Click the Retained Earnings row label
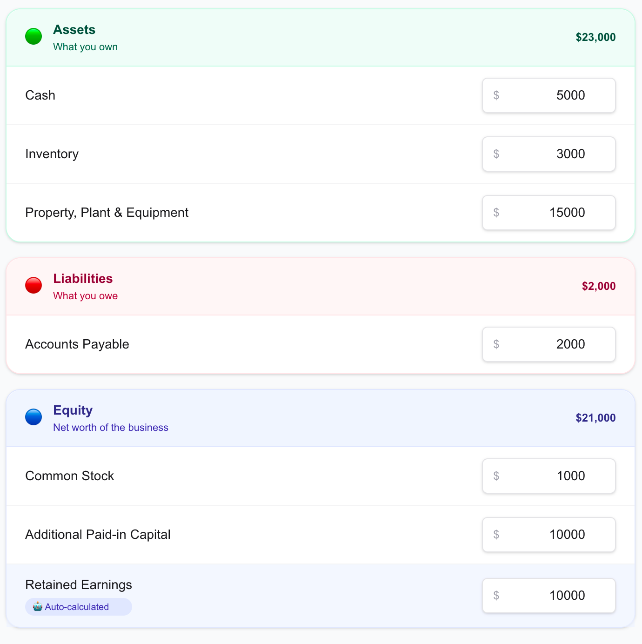This screenshot has height=644, width=642. 78,584
